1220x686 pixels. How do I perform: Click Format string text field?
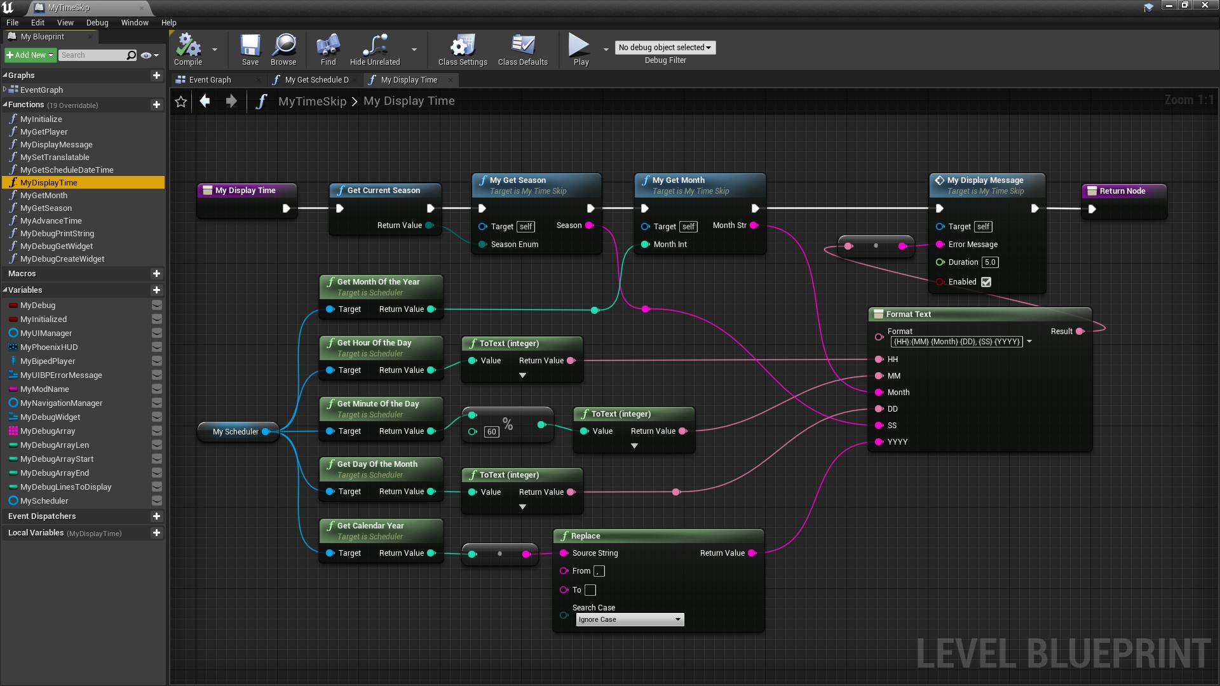coord(956,342)
